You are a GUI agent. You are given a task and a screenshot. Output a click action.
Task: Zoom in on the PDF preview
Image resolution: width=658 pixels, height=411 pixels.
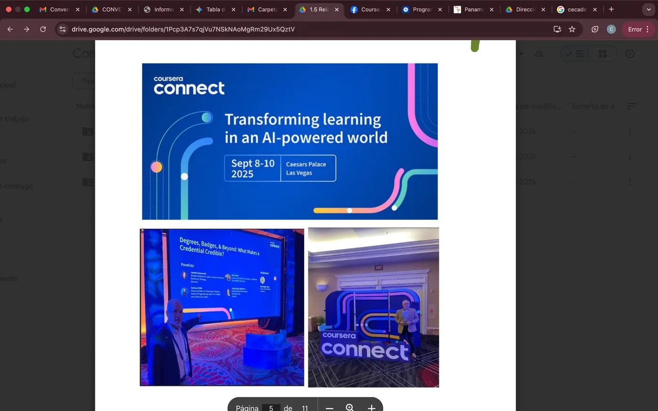pos(371,408)
